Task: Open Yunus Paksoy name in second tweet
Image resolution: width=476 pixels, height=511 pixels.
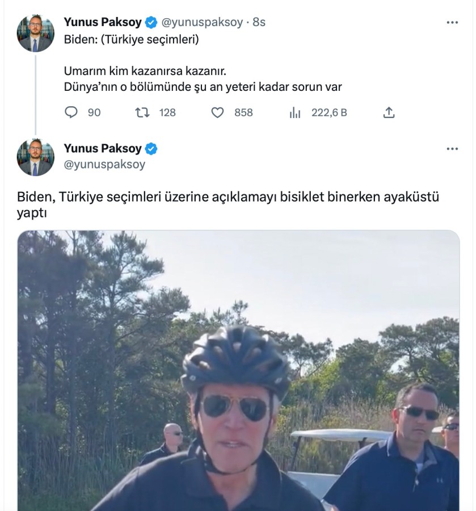Action: pos(103,148)
